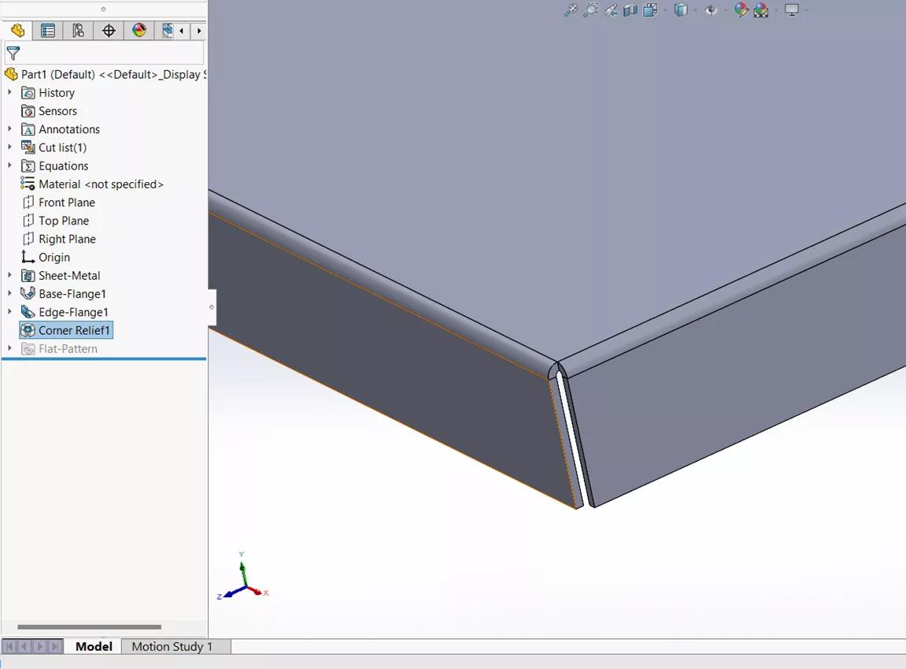Select the Equations item
The height and width of the screenshot is (669, 906).
click(x=55, y=166)
